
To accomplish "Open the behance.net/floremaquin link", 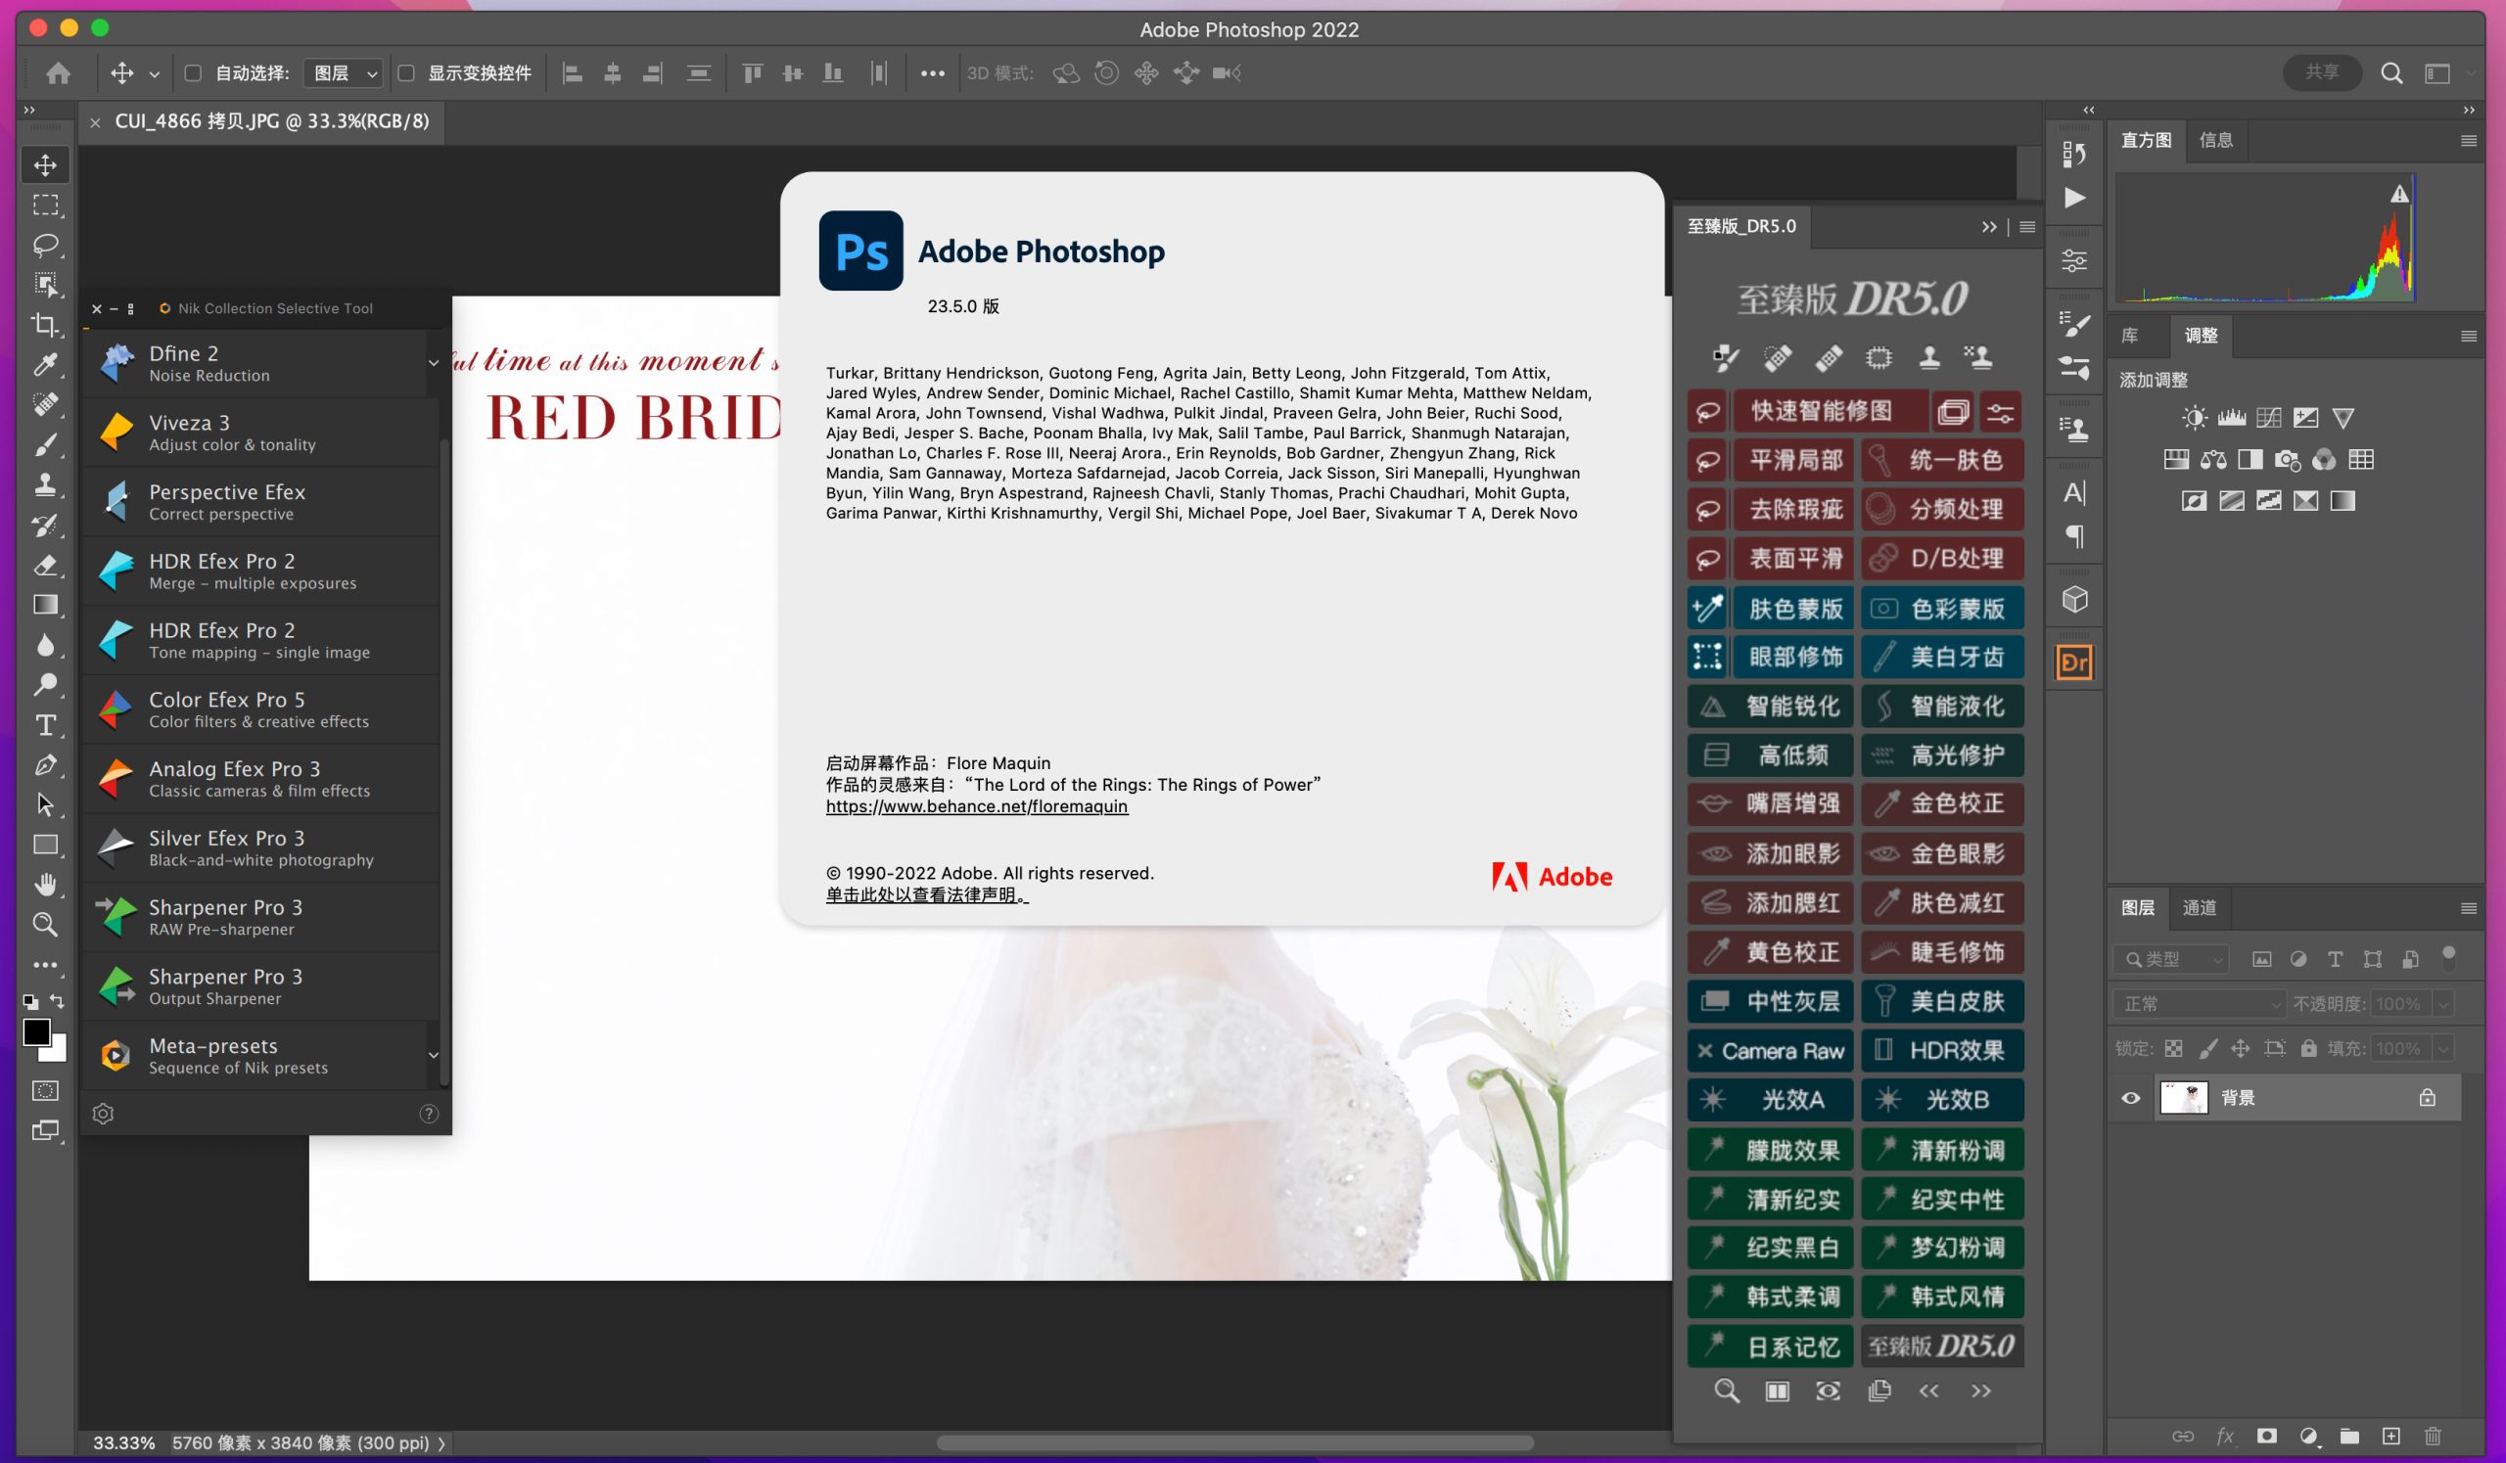I will click(976, 806).
